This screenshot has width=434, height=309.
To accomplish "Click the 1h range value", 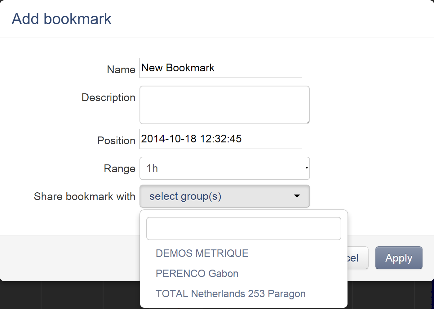I will tap(152, 168).
